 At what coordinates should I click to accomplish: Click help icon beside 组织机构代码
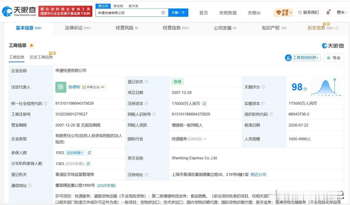pos(271,114)
